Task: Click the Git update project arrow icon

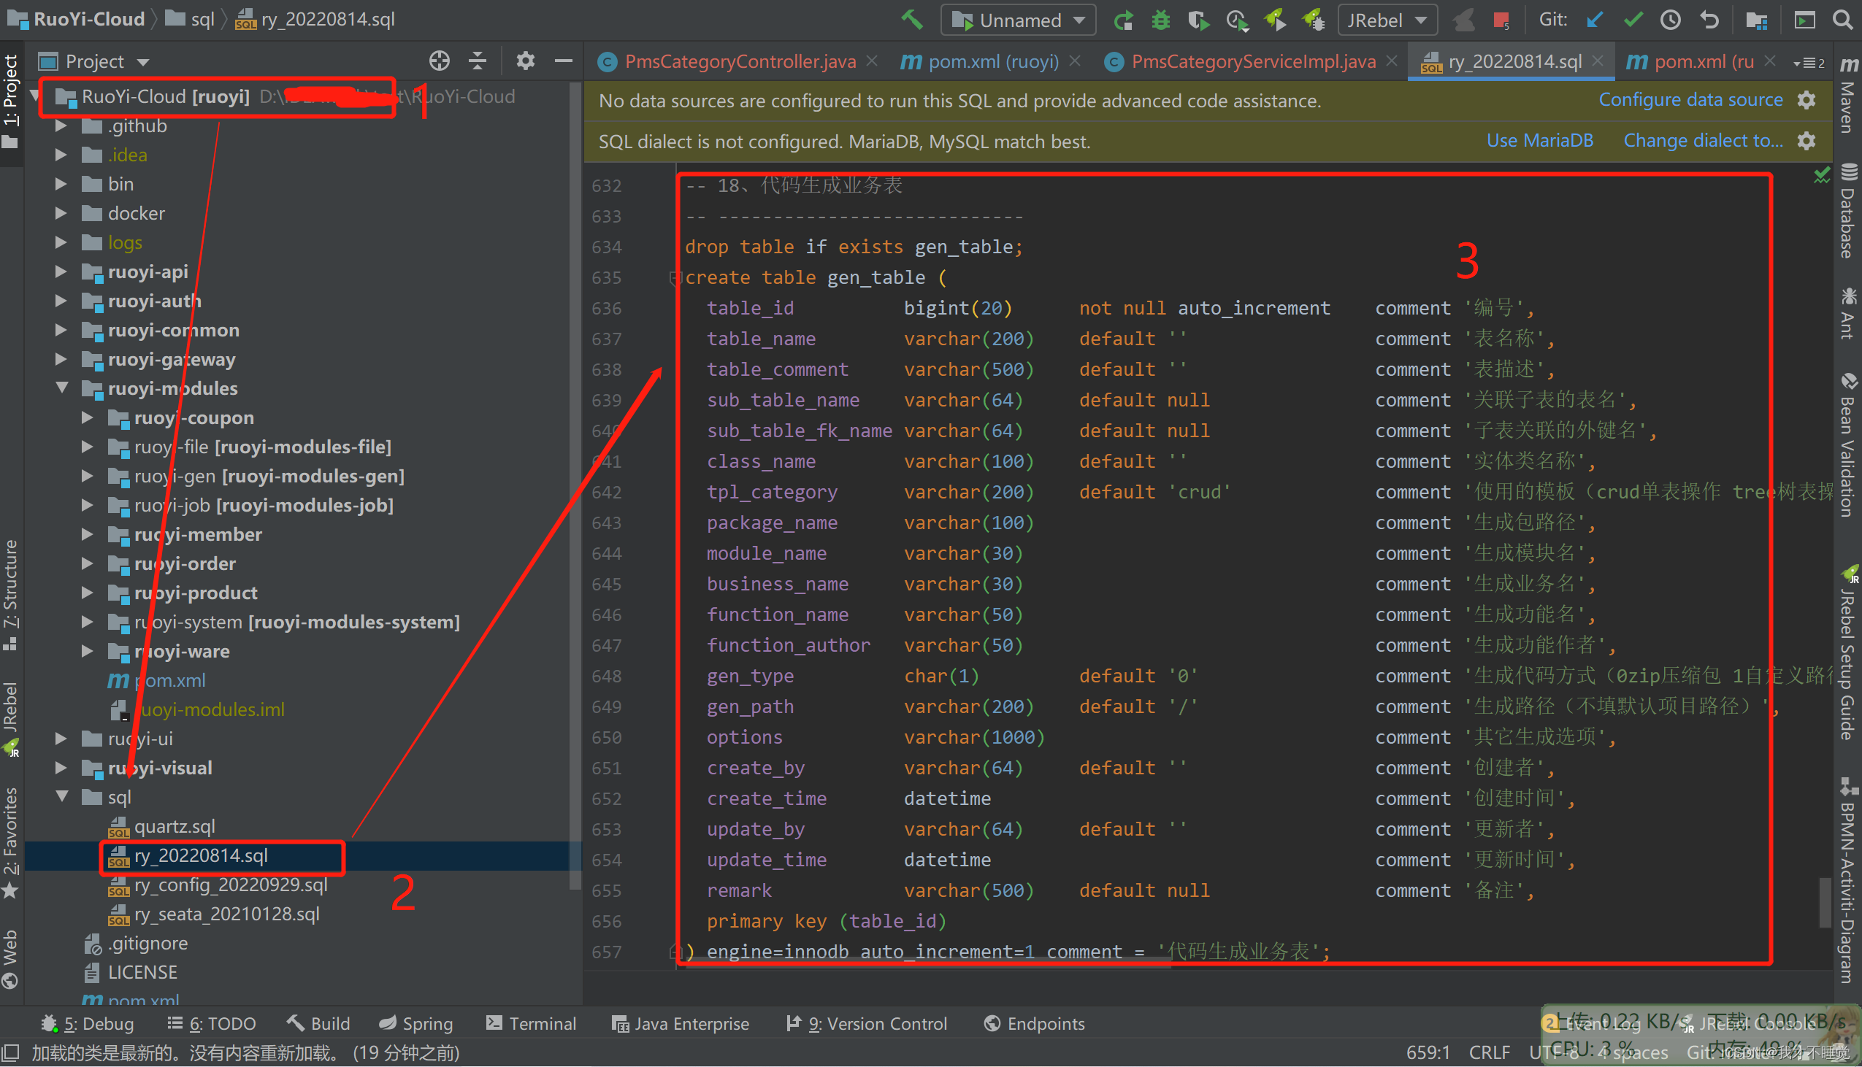Action: tap(1594, 20)
